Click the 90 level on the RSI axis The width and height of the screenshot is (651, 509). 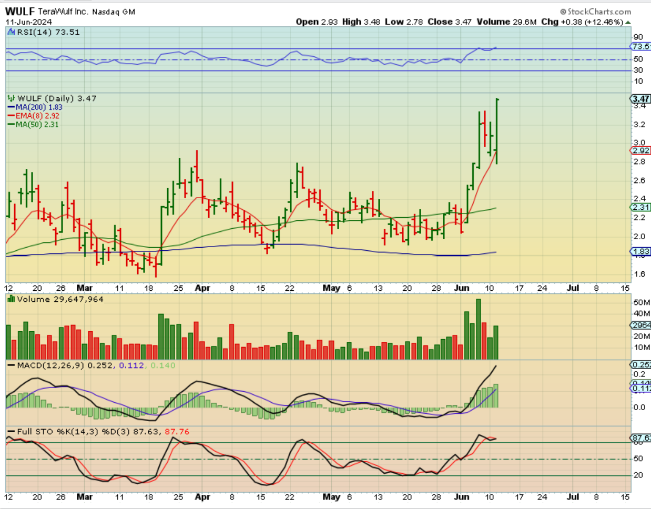tap(638, 37)
